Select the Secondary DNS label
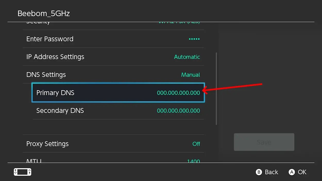 60,111
